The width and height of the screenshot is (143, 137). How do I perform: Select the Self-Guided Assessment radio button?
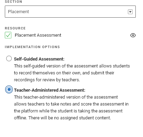[9, 58]
